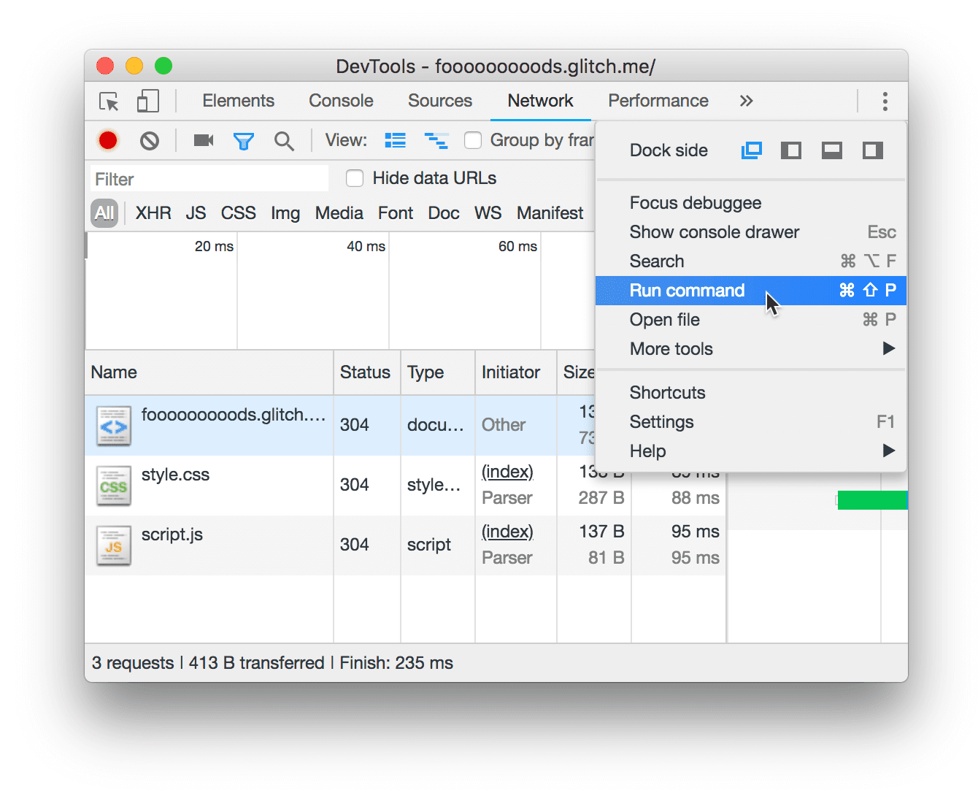Click the inspect element picker icon
Screen dimensions: 978x793
(x=109, y=101)
